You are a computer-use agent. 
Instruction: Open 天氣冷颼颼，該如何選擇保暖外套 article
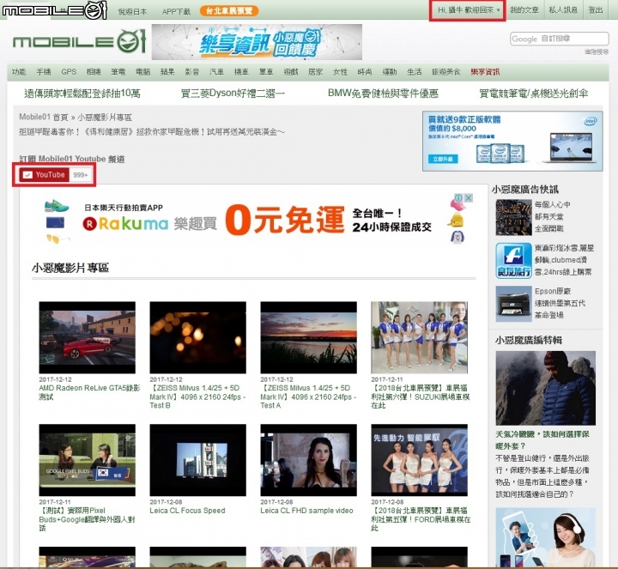click(x=542, y=440)
